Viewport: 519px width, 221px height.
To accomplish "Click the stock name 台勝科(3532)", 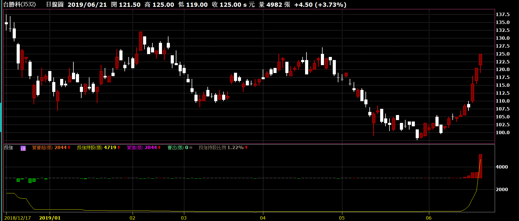I will (x=20, y=5).
